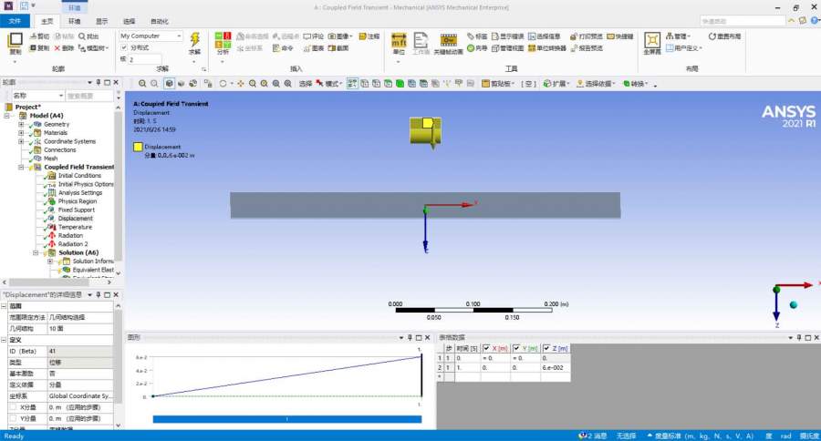Switch to the Home (主页) tab

click(x=47, y=22)
